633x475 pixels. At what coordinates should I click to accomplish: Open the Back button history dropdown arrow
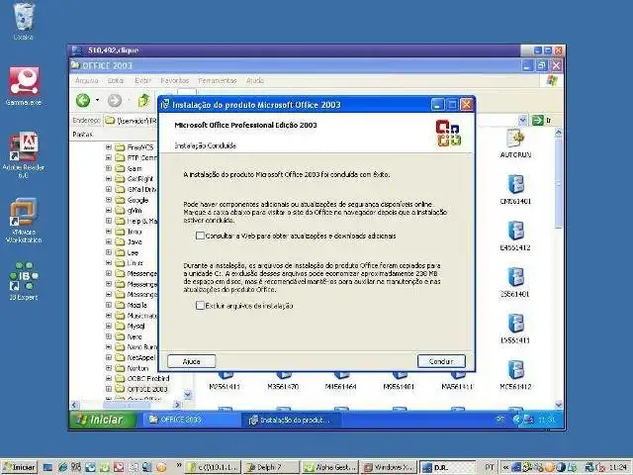click(97, 100)
